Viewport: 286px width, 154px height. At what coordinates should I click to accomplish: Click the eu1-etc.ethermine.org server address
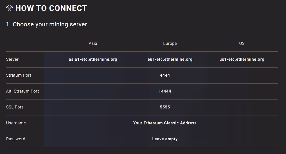[x=170, y=59]
